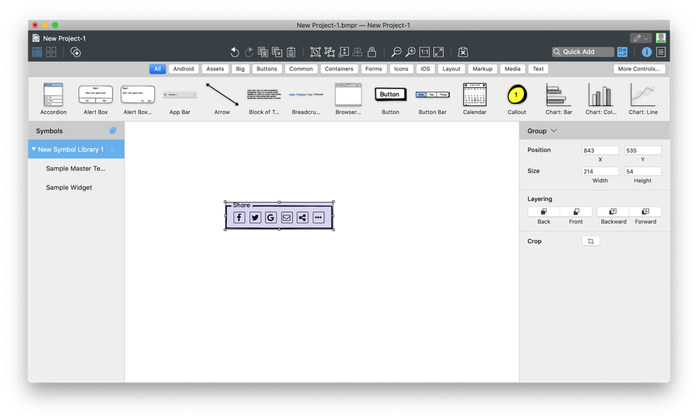The height and width of the screenshot is (420, 698).
Task: Select Sample Widget in Symbols list
Action: [69, 187]
